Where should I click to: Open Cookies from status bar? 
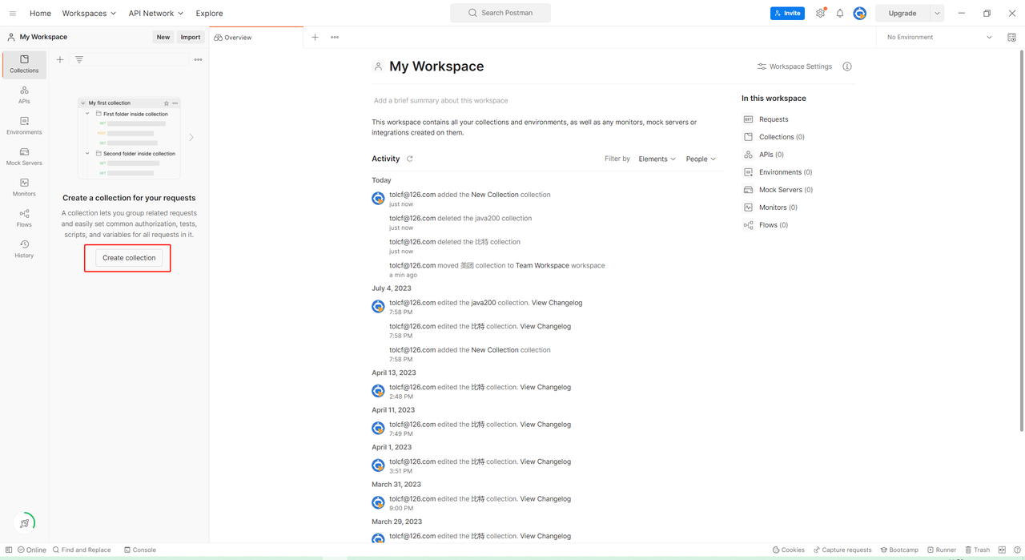tap(789, 550)
